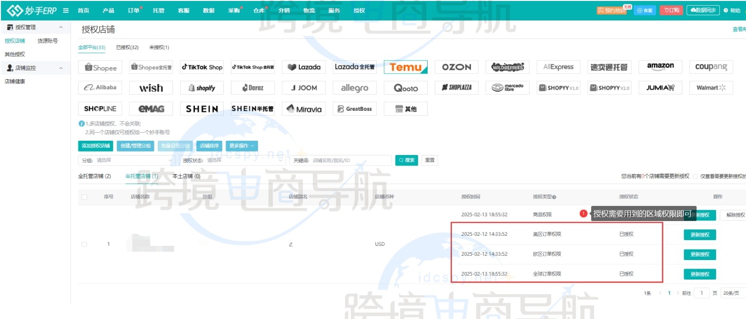Select the 速卖通托管 platform logo
The height and width of the screenshot is (319, 746).
tap(609, 67)
